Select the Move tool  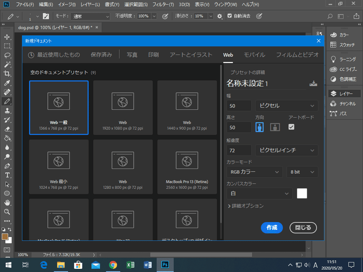click(7, 37)
